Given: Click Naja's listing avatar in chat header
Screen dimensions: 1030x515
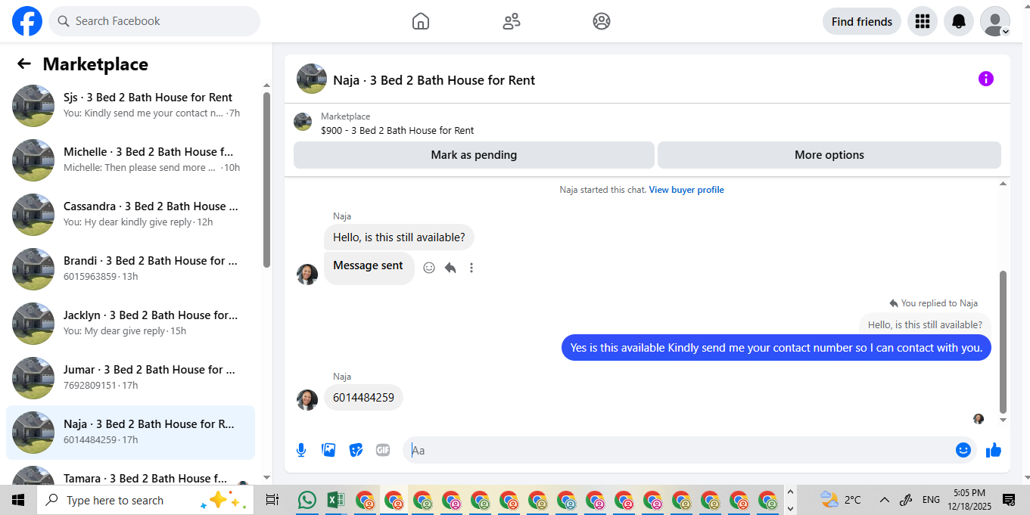Looking at the screenshot, I should [x=312, y=79].
